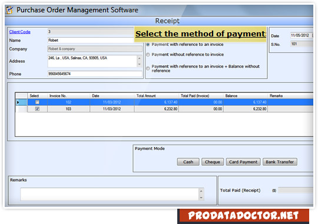Click Total Paid 00.00 cell for invoice 102
The height and width of the screenshot is (224, 318).
pyautogui.click(x=201, y=102)
